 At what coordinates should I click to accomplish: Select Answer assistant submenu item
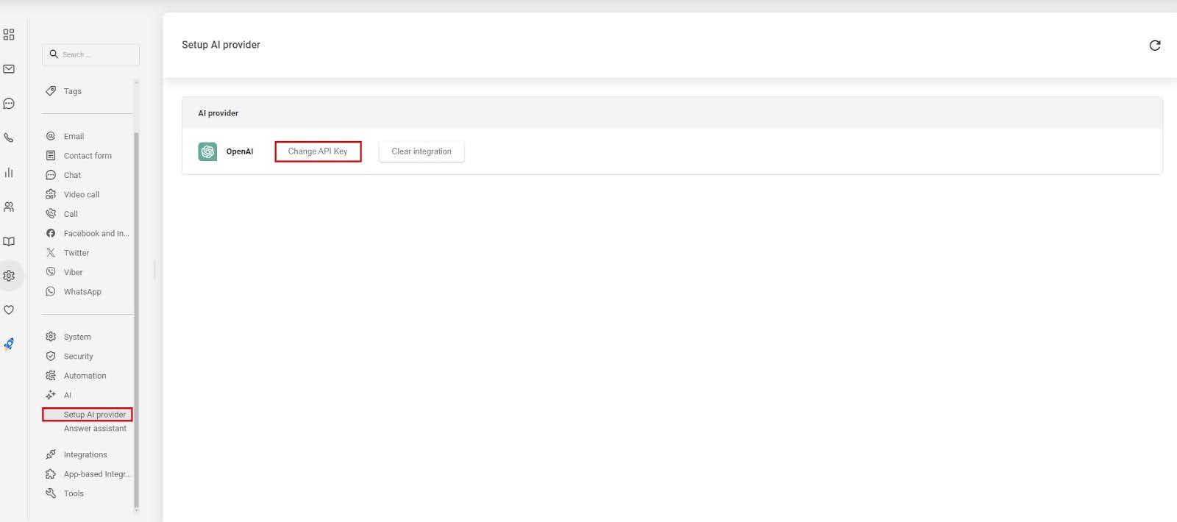(x=95, y=429)
